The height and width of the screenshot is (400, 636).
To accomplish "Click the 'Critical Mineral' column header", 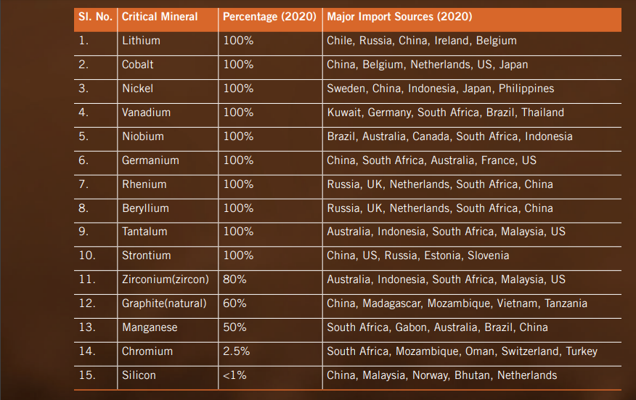I will pos(160,17).
